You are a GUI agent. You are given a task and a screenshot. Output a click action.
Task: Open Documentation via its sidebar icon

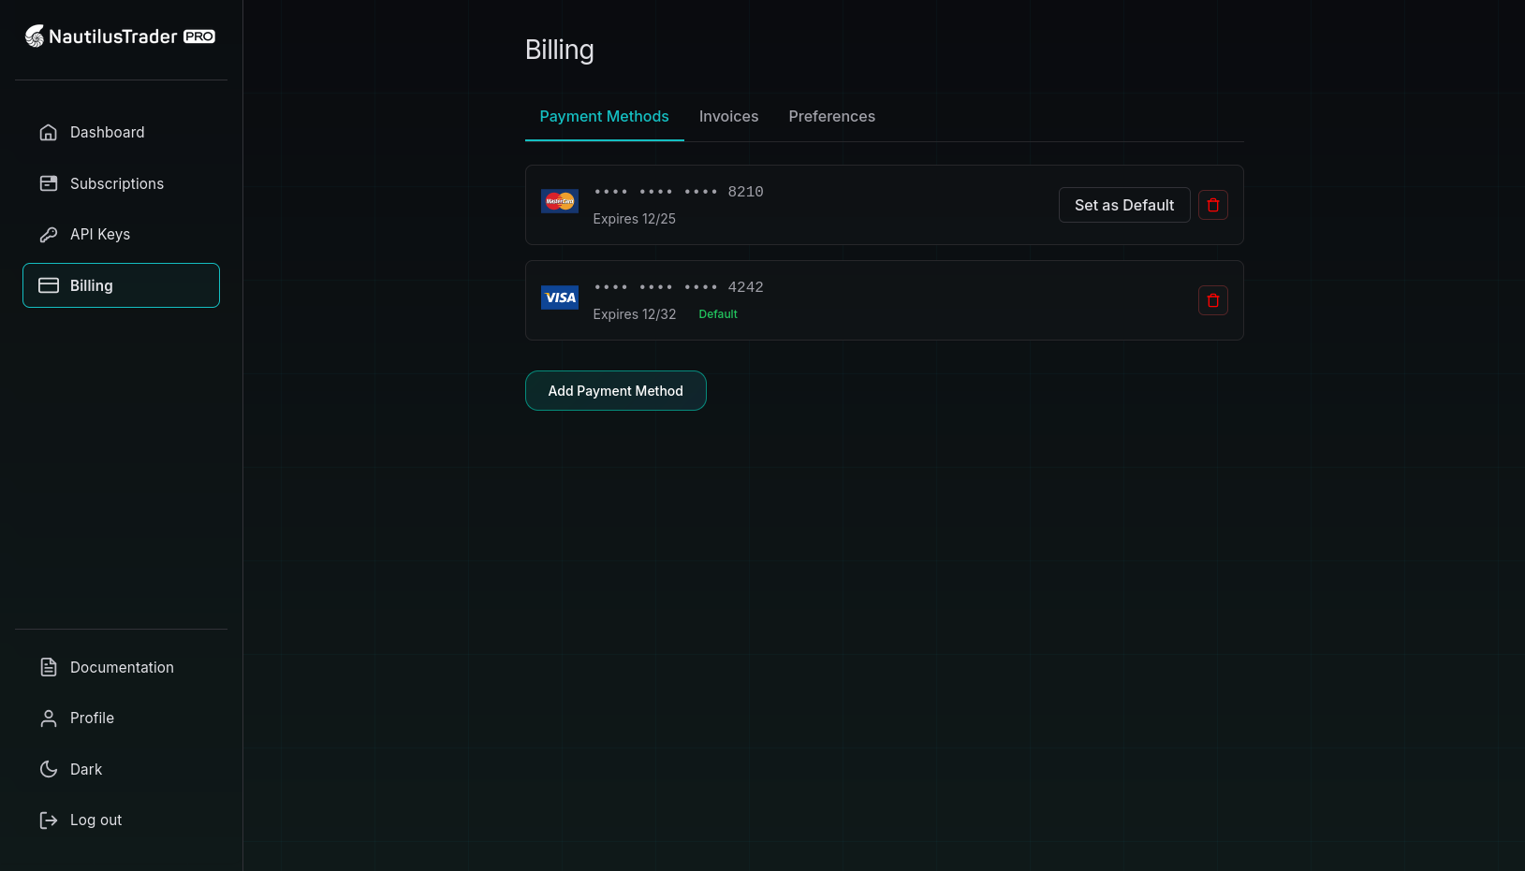pos(49,667)
